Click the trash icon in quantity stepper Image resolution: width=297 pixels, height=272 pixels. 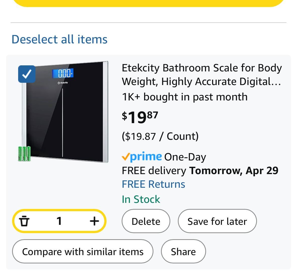[24, 221]
